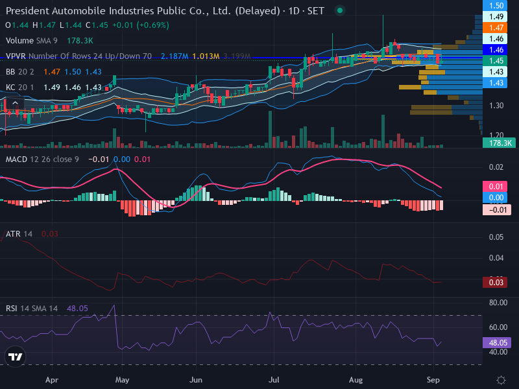This screenshot has width=519, height=389.
Task: Click the 1.013M down volume value
Action: (206, 56)
